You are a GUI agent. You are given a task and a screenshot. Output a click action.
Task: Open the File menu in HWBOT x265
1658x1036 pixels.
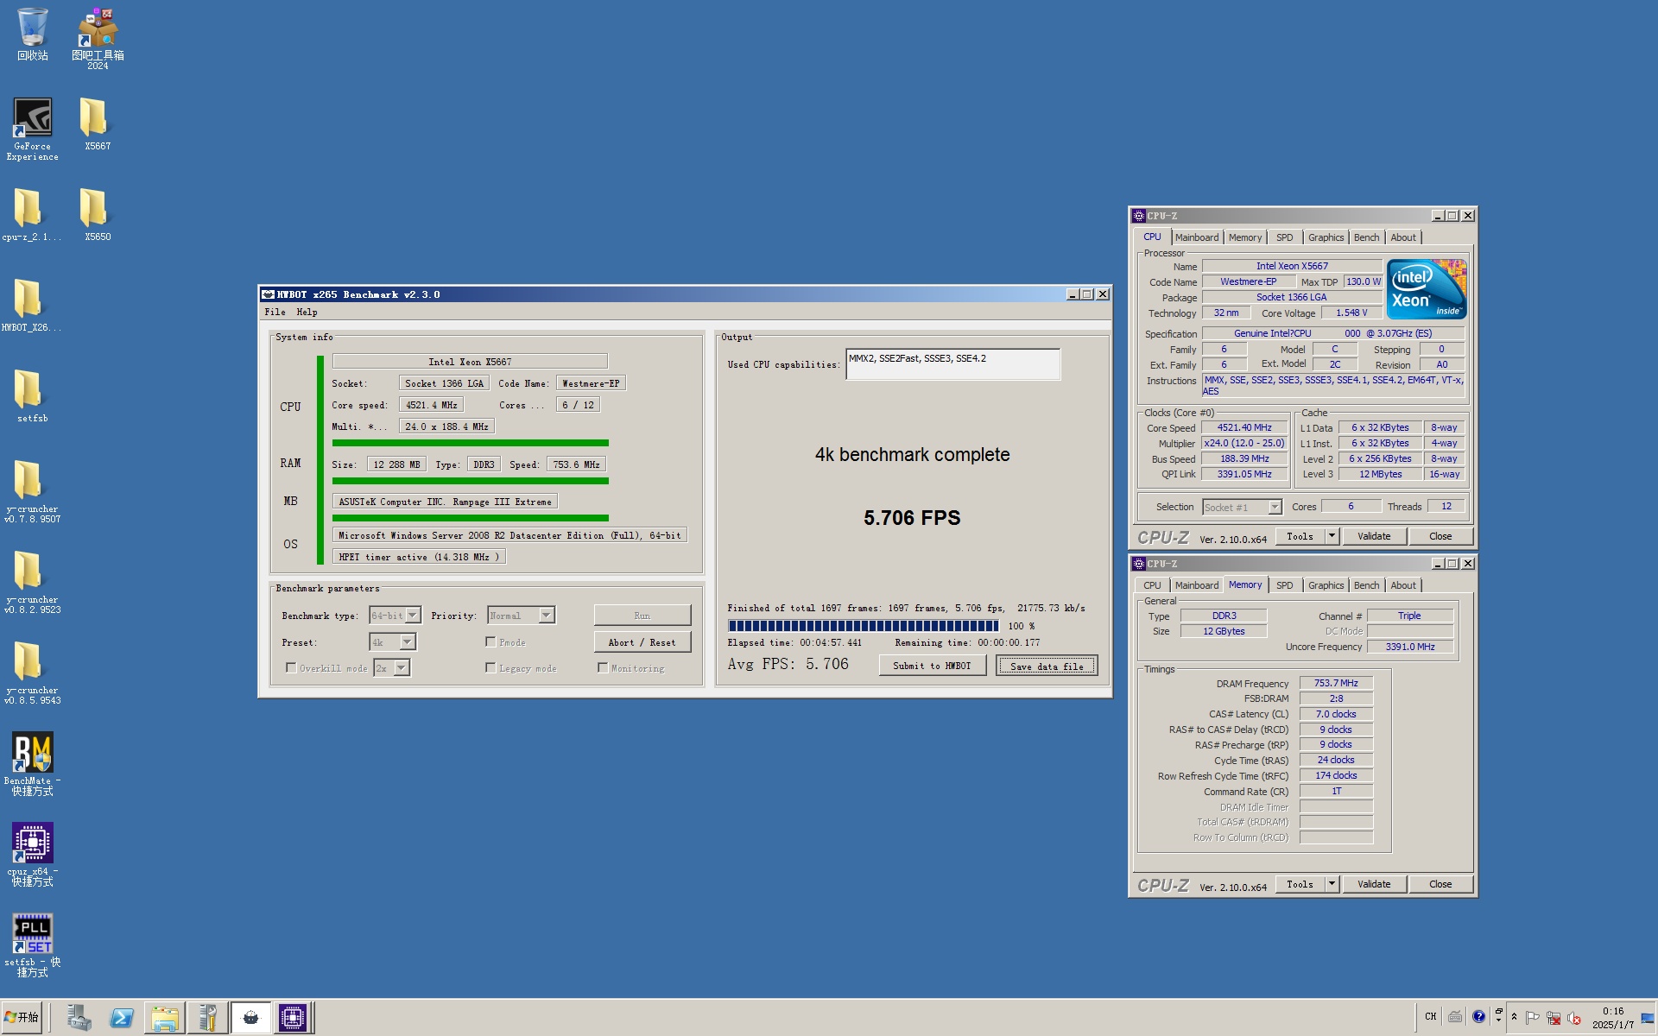click(x=275, y=313)
